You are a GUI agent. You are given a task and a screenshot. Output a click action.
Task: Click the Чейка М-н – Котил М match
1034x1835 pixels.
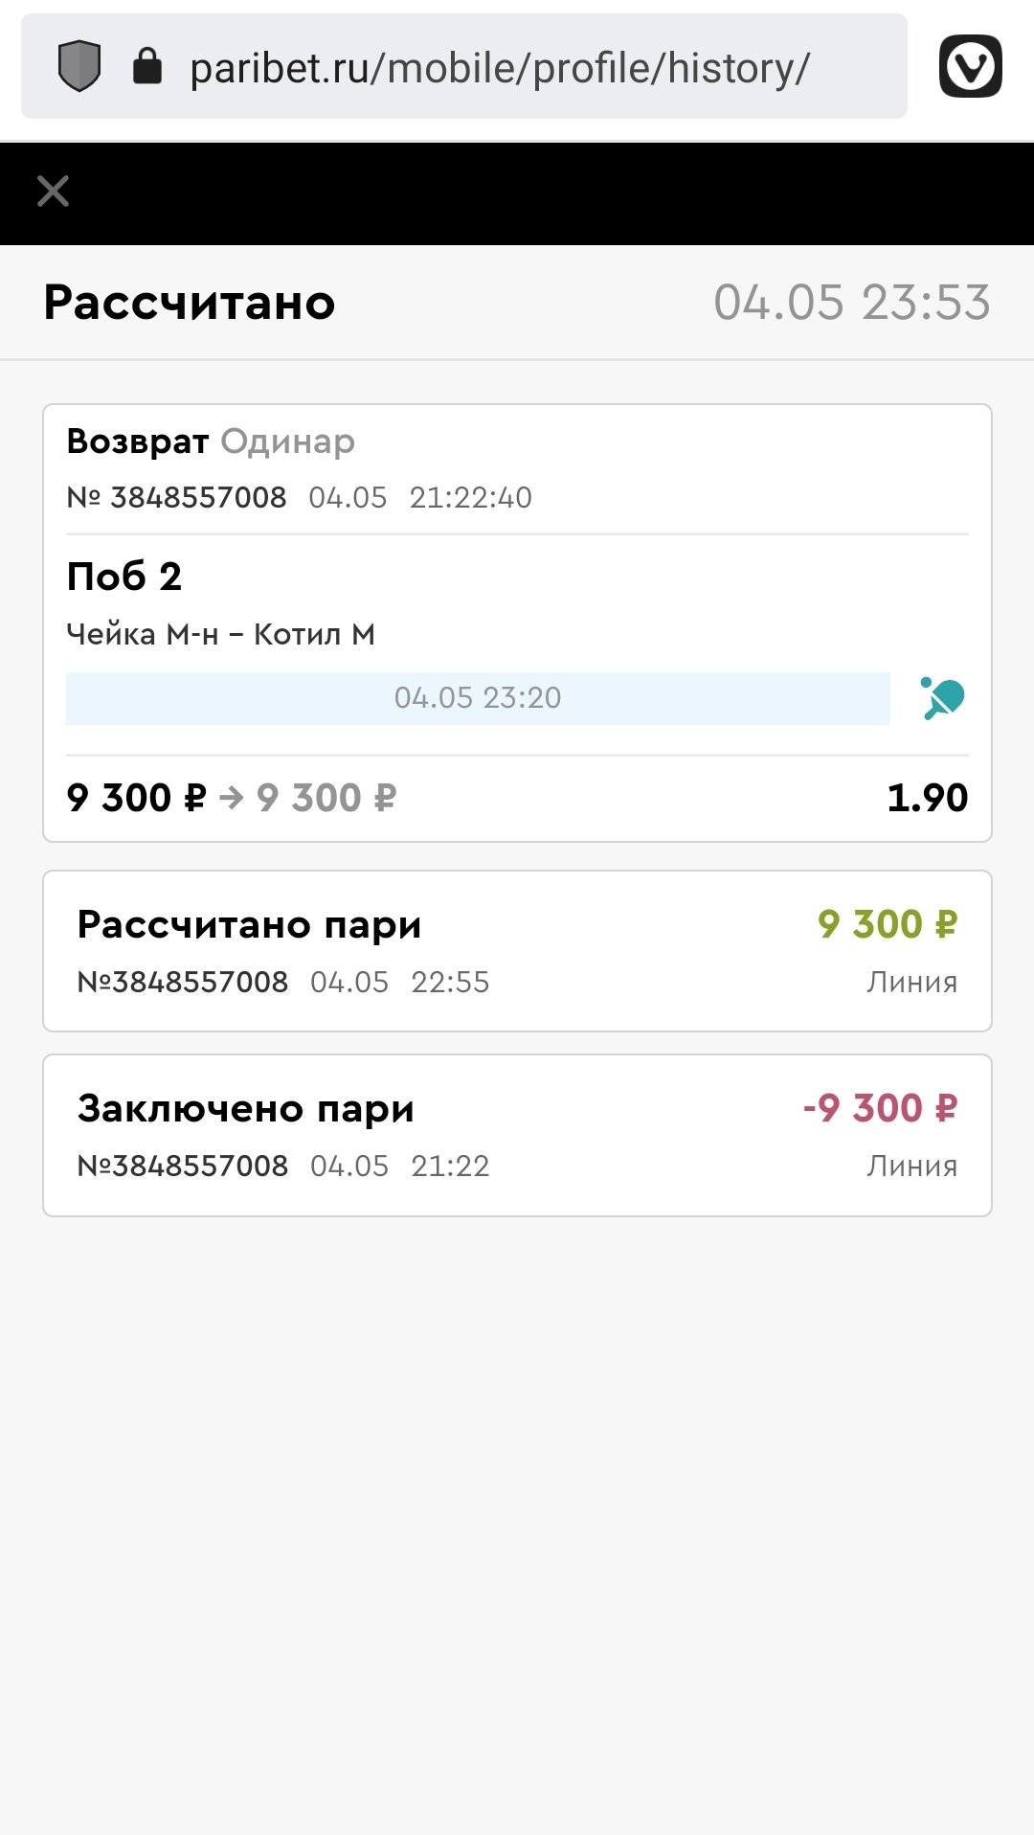tap(220, 634)
